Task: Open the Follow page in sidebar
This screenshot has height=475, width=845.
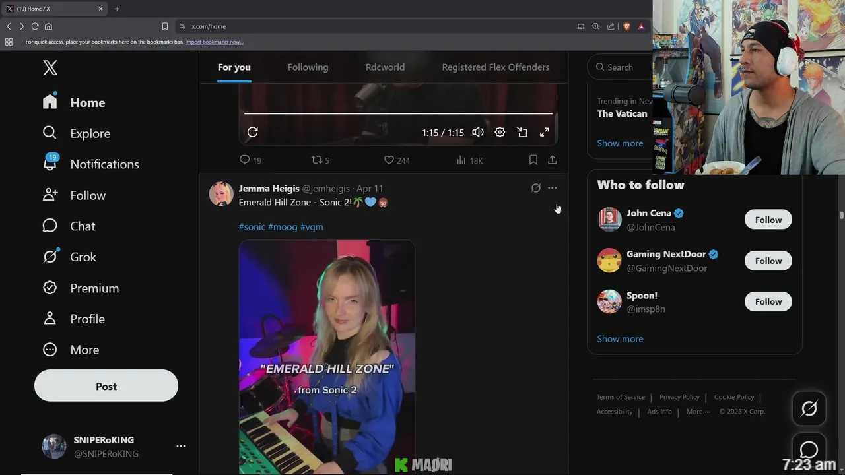Action: [x=74, y=195]
